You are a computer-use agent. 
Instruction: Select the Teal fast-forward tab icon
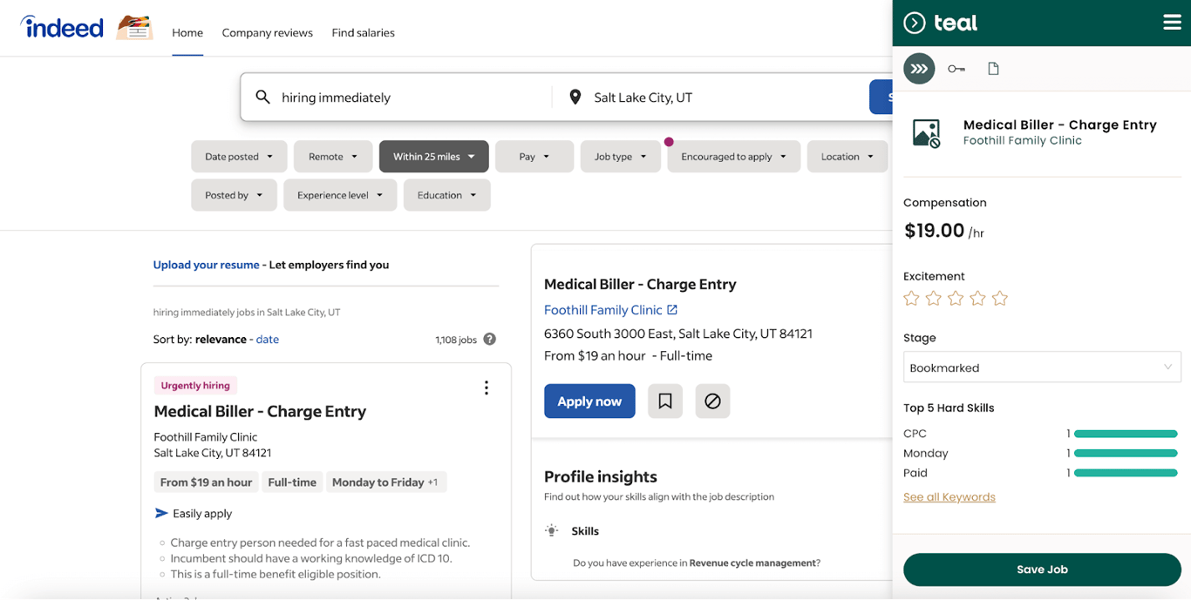919,69
